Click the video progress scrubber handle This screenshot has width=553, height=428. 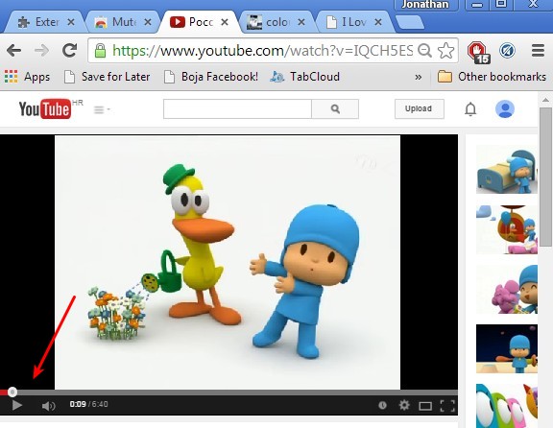[x=12, y=392]
